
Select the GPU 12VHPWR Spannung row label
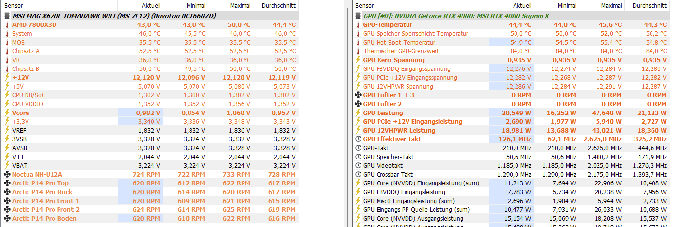pyautogui.click(x=398, y=86)
